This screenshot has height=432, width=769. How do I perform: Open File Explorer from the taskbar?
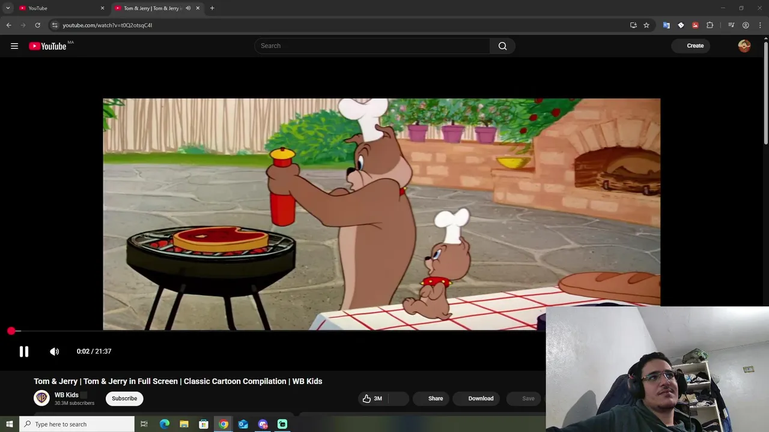184,424
